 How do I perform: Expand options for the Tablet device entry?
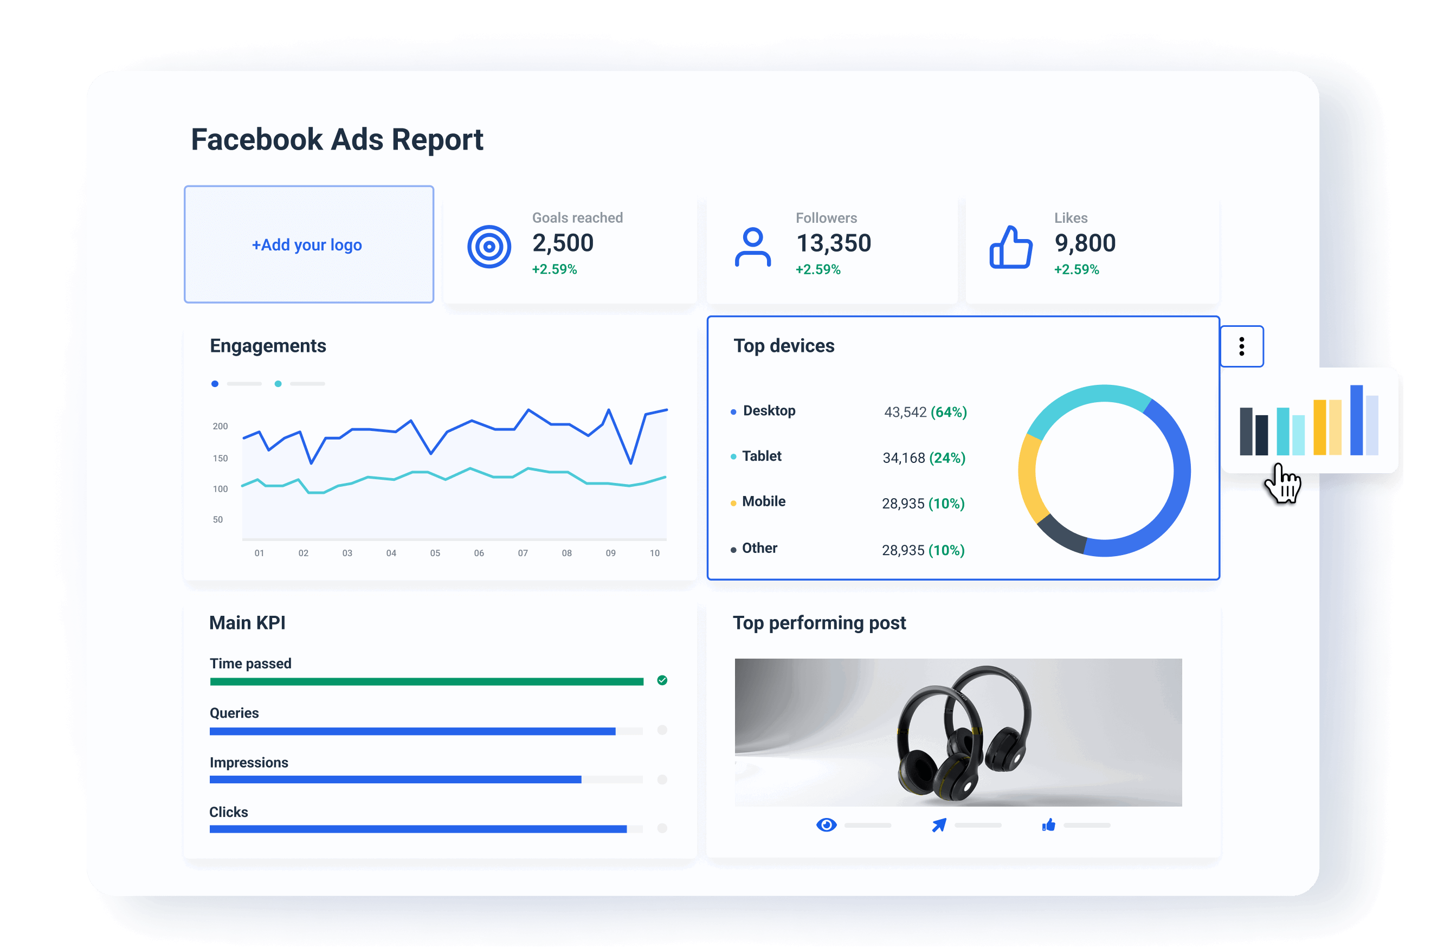762,456
